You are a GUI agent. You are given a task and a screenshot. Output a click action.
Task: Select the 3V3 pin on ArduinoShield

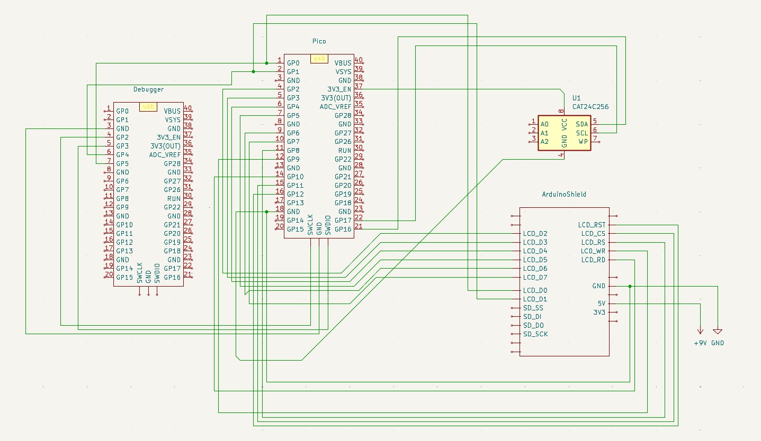[x=599, y=312]
